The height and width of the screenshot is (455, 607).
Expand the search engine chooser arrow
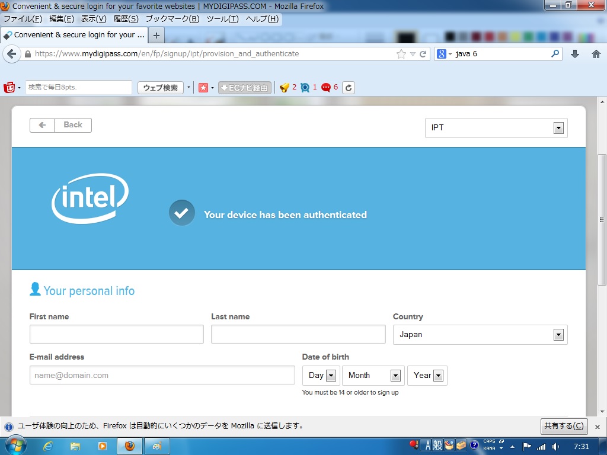point(450,54)
